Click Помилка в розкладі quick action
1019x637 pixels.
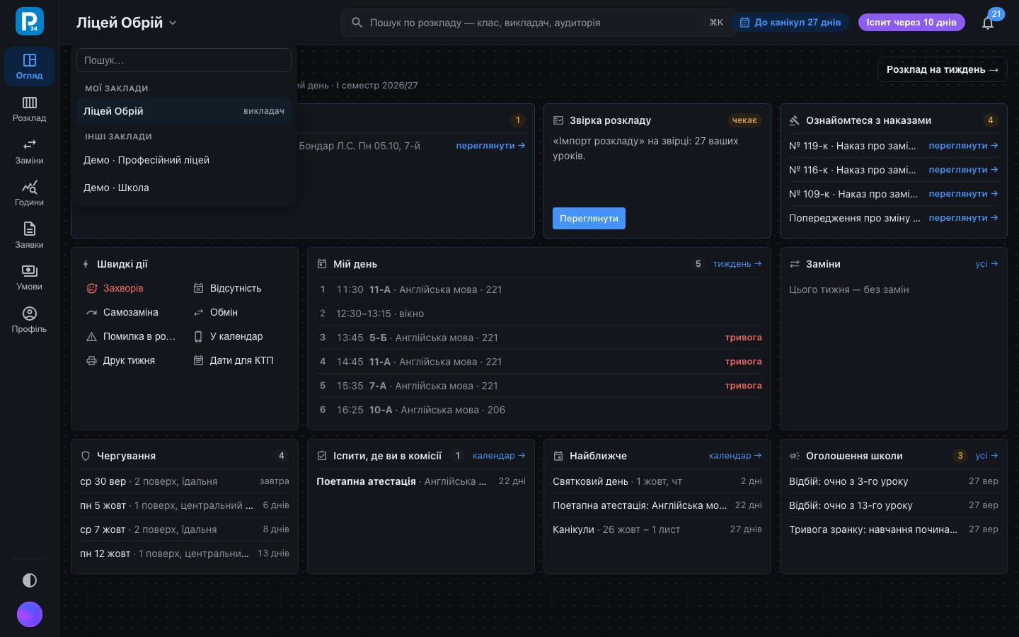click(130, 336)
